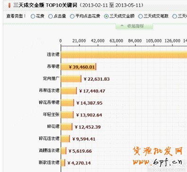
Task: Click the 高腰连衣裙 bar
Action: tap(63, 151)
